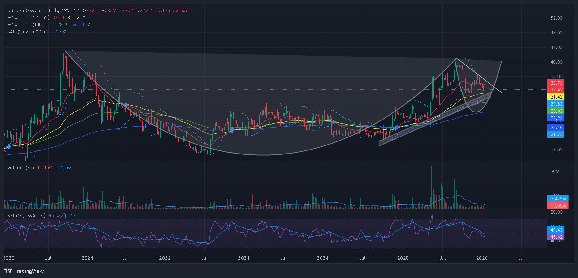Screen dimensions: 578x278
Task: Click the RSI (14, SMA, 14) legend label
Action: click(x=26, y=216)
